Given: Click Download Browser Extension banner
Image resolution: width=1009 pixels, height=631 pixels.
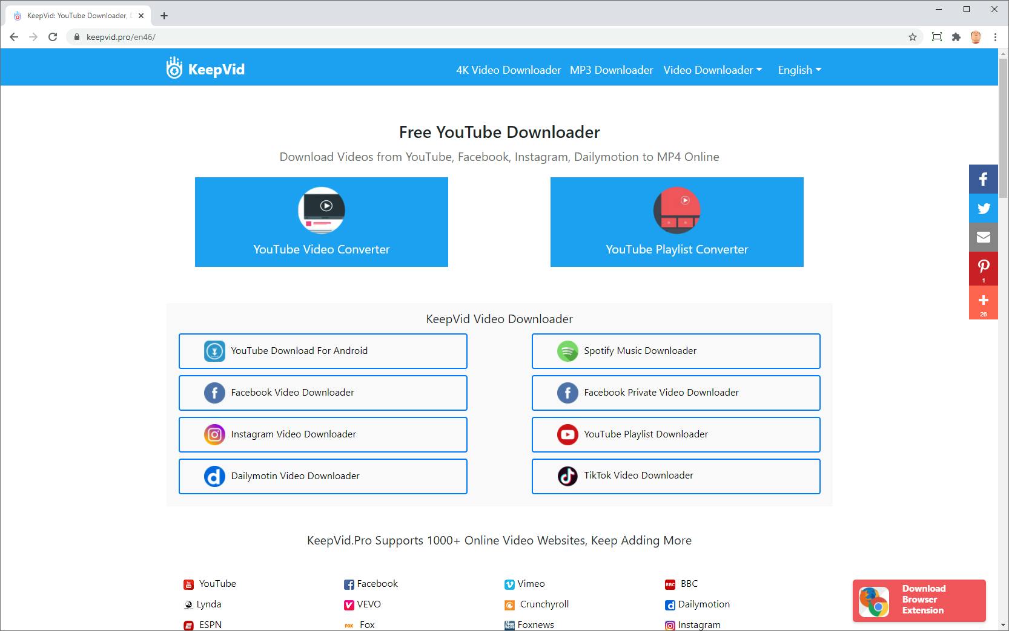Looking at the screenshot, I should coord(919,601).
